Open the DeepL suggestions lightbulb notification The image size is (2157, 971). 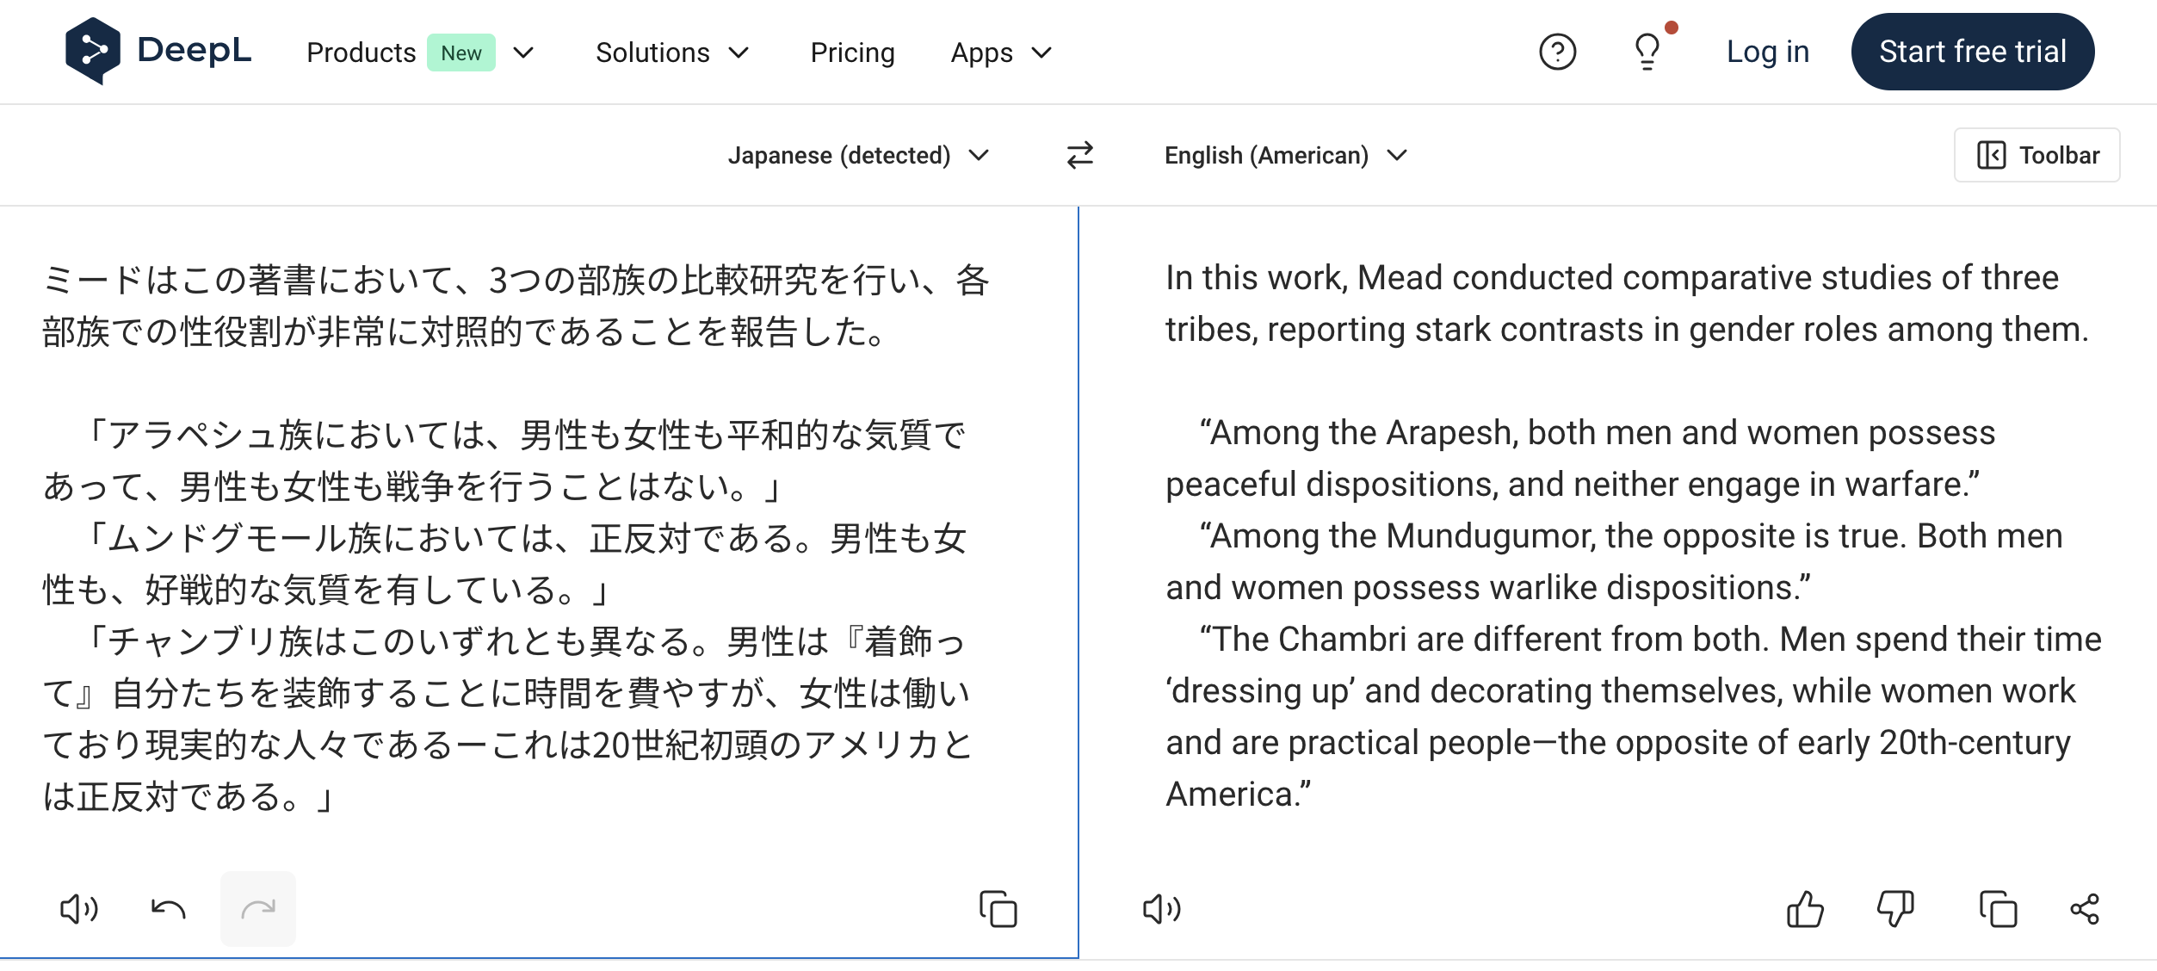(1648, 52)
